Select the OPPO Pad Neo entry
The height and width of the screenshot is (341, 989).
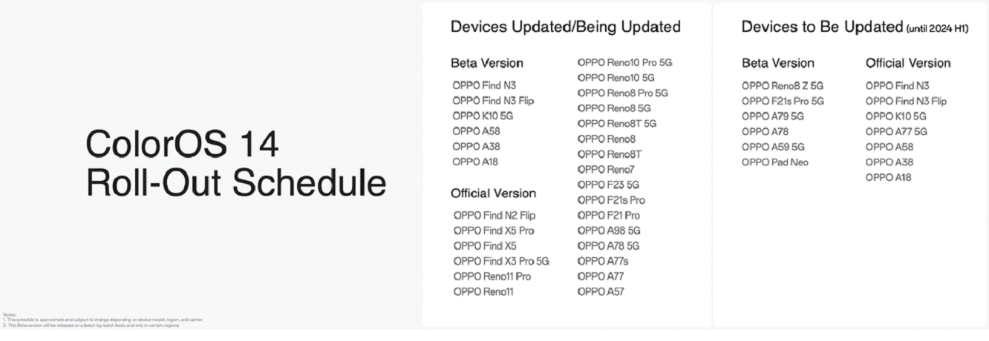(774, 162)
